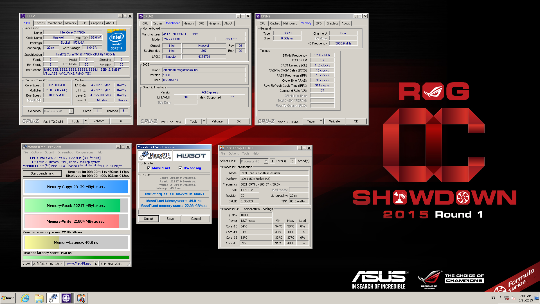Image resolution: width=540 pixels, height=304 pixels.
Task: Open the File Explorer taskbar icon
Action: pos(39,298)
